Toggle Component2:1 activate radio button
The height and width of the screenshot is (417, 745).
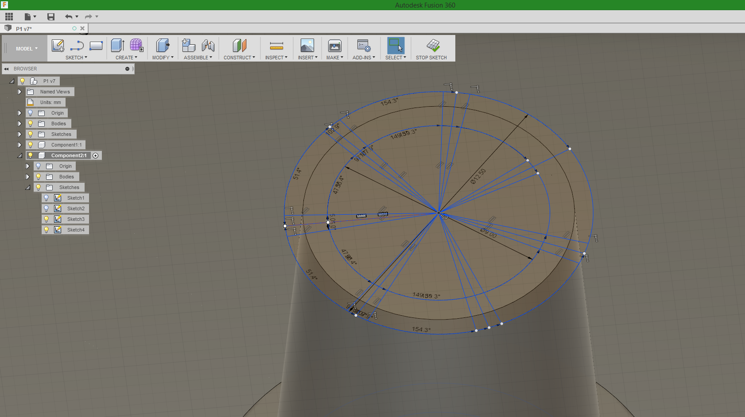click(95, 155)
